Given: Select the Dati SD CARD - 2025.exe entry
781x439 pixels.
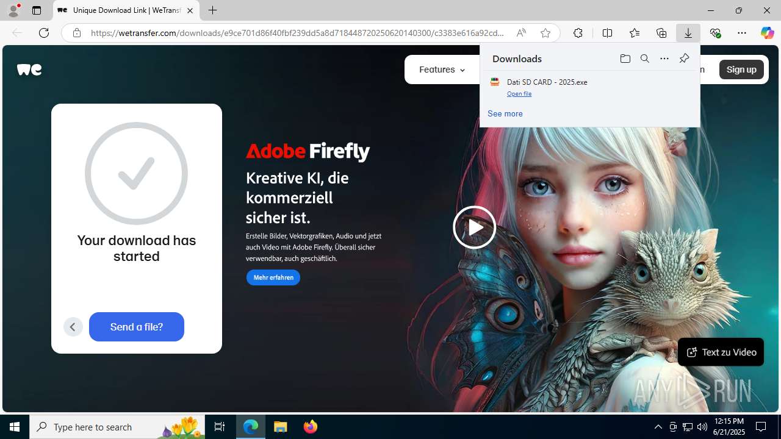Looking at the screenshot, I should coord(589,87).
